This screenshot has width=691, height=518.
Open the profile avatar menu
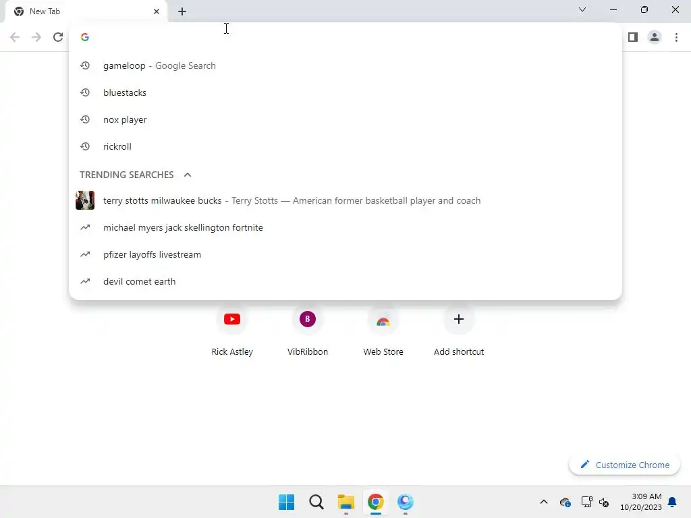[655, 37]
